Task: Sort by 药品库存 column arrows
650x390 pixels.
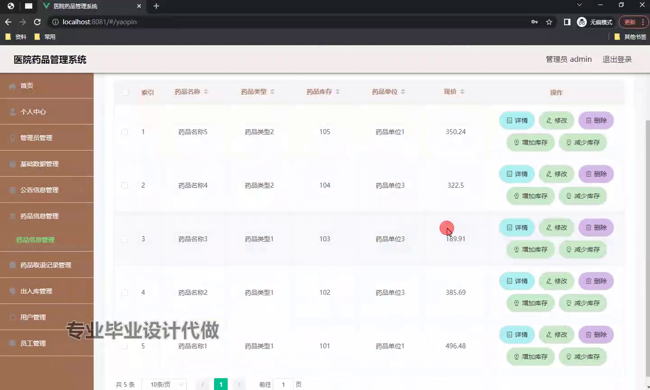Action: pyautogui.click(x=338, y=92)
